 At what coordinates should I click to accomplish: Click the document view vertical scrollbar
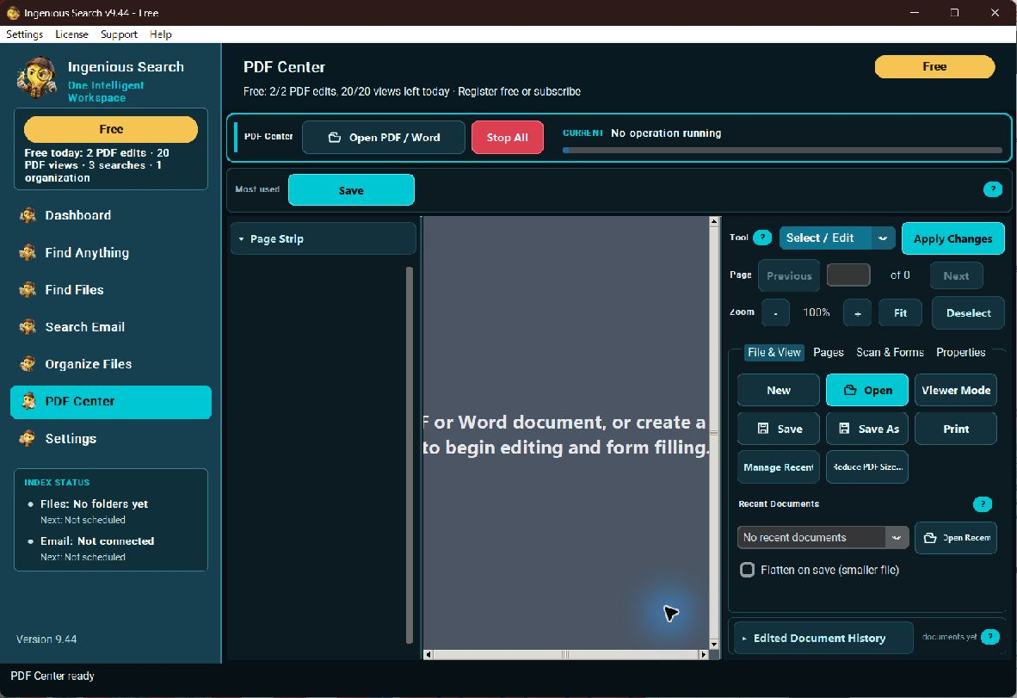click(x=714, y=433)
